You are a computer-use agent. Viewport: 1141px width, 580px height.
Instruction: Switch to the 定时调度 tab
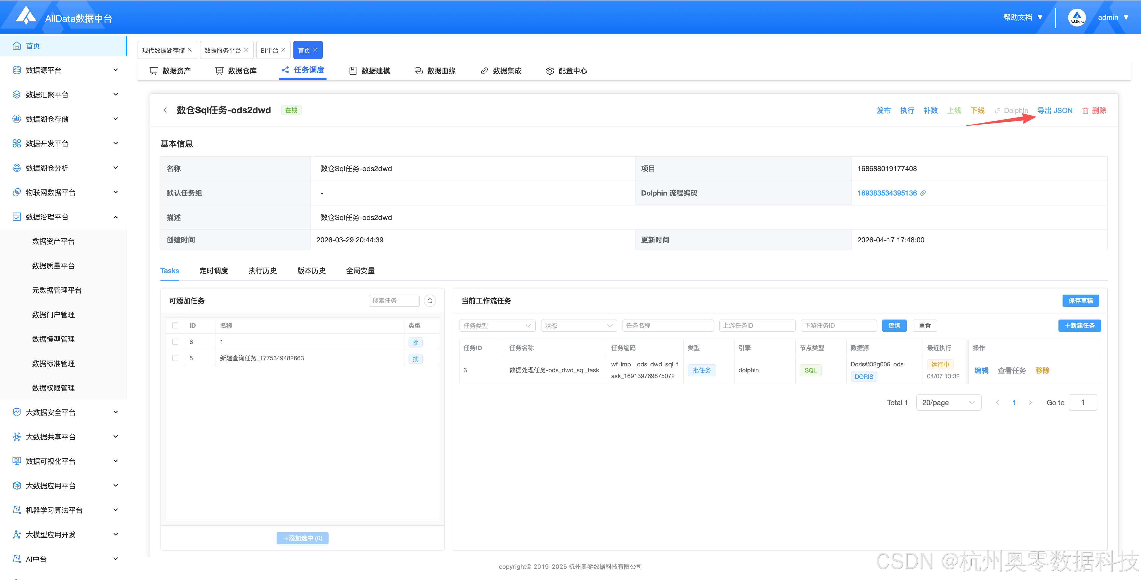[213, 270]
